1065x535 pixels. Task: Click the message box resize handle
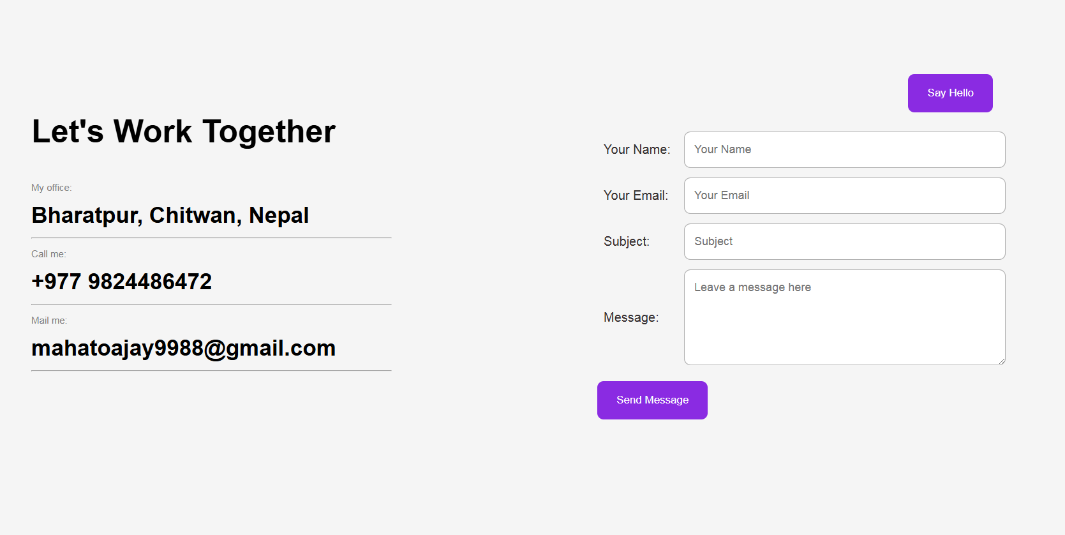1002,361
